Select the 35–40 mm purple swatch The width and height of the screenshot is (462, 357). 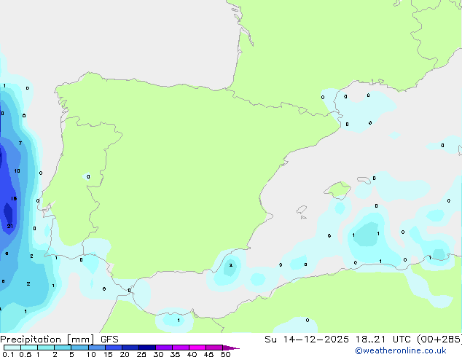click(x=180, y=348)
